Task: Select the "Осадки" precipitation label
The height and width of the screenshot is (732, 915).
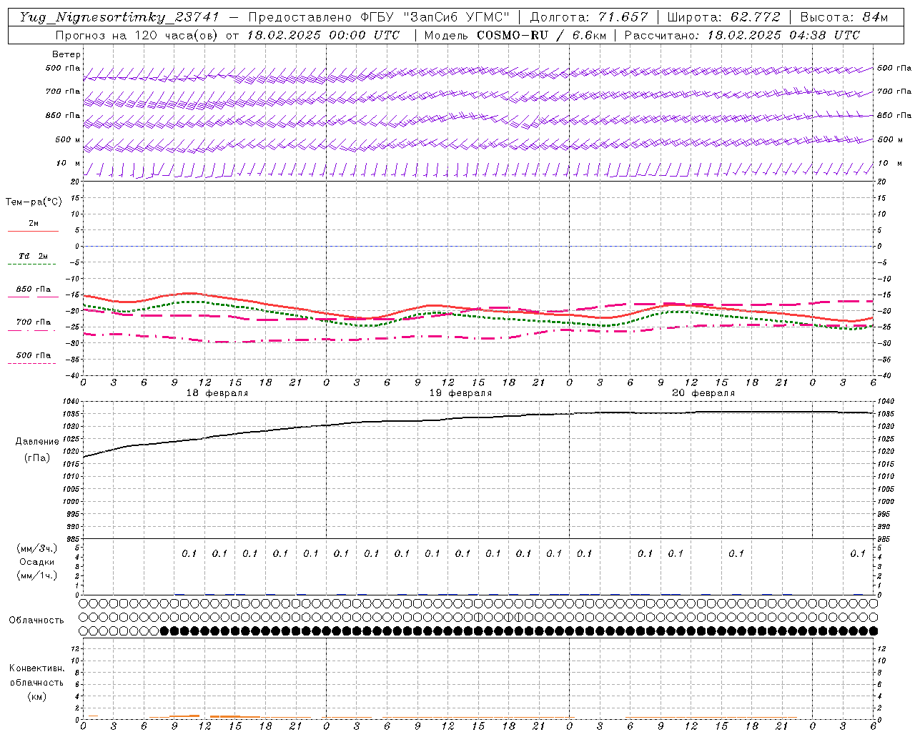Action: [37, 562]
